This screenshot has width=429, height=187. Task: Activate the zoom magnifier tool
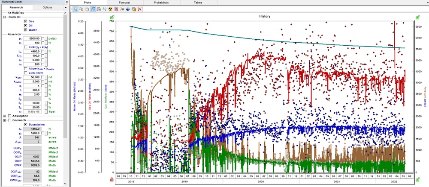[82, 9]
